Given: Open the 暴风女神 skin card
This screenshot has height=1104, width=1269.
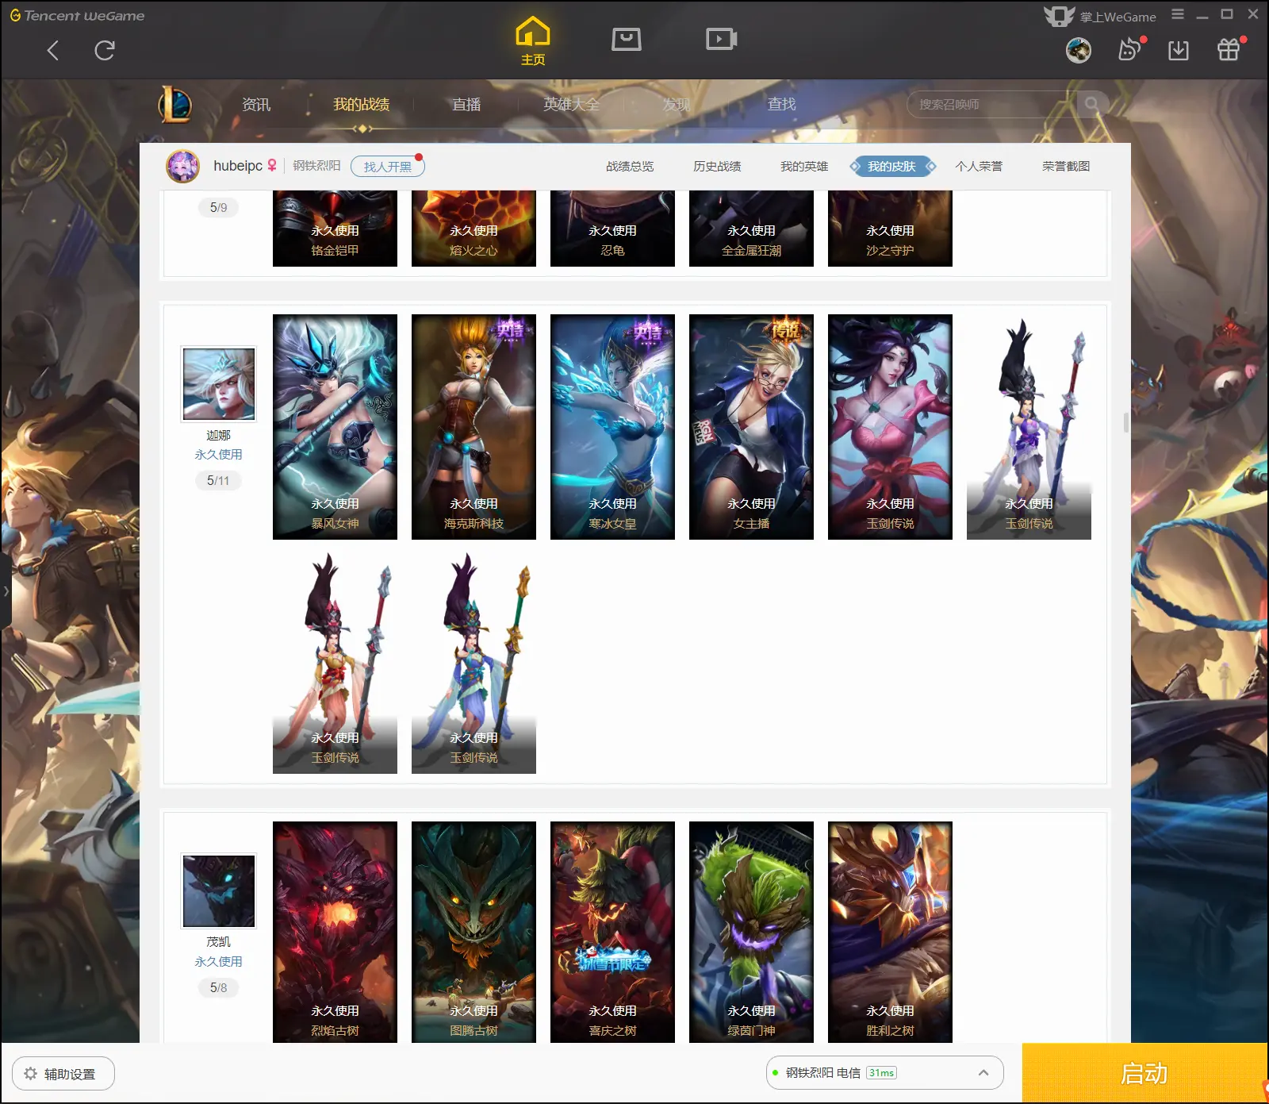Looking at the screenshot, I should (335, 427).
